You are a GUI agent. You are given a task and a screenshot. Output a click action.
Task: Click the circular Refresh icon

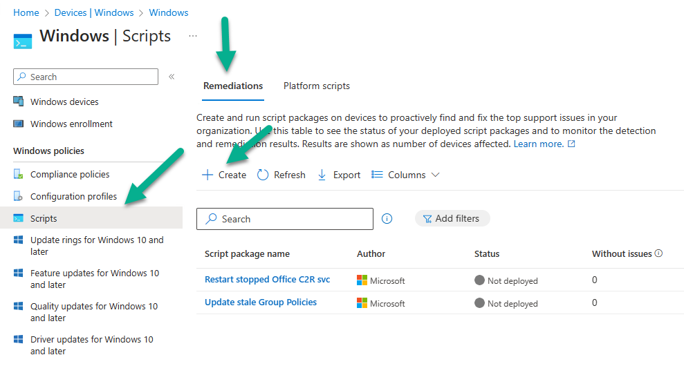(263, 175)
